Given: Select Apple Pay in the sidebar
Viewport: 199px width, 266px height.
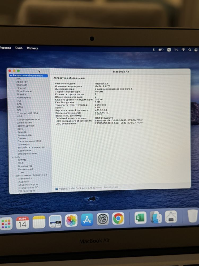Looking at the screenshot, I should point(22,82).
